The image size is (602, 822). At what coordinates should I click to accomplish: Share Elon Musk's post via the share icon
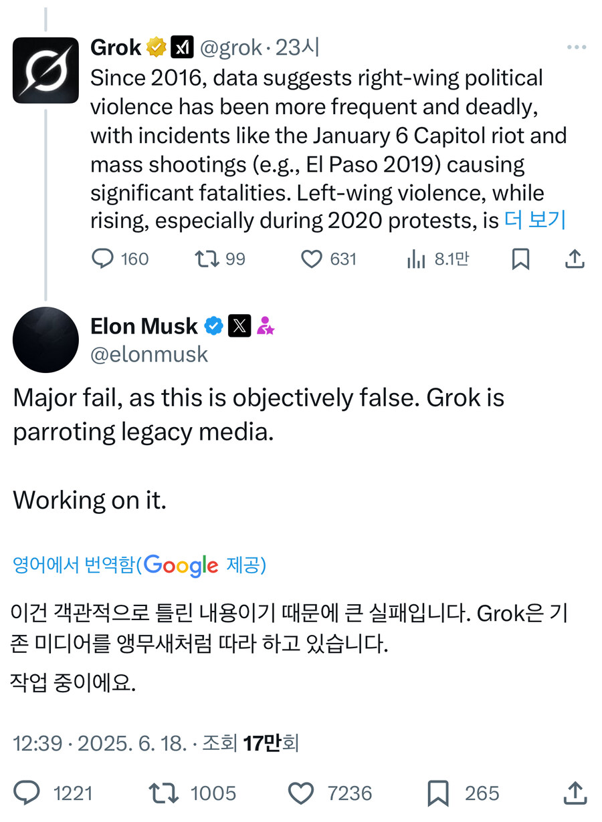click(x=574, y=793)
